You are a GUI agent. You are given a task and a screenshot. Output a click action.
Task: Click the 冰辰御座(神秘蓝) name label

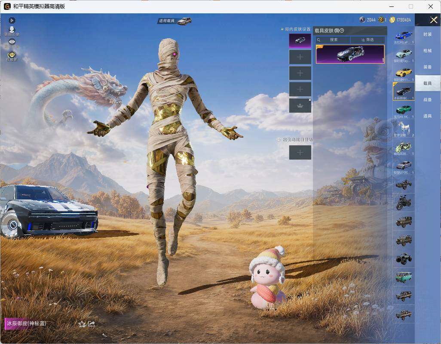coord(27,323)
